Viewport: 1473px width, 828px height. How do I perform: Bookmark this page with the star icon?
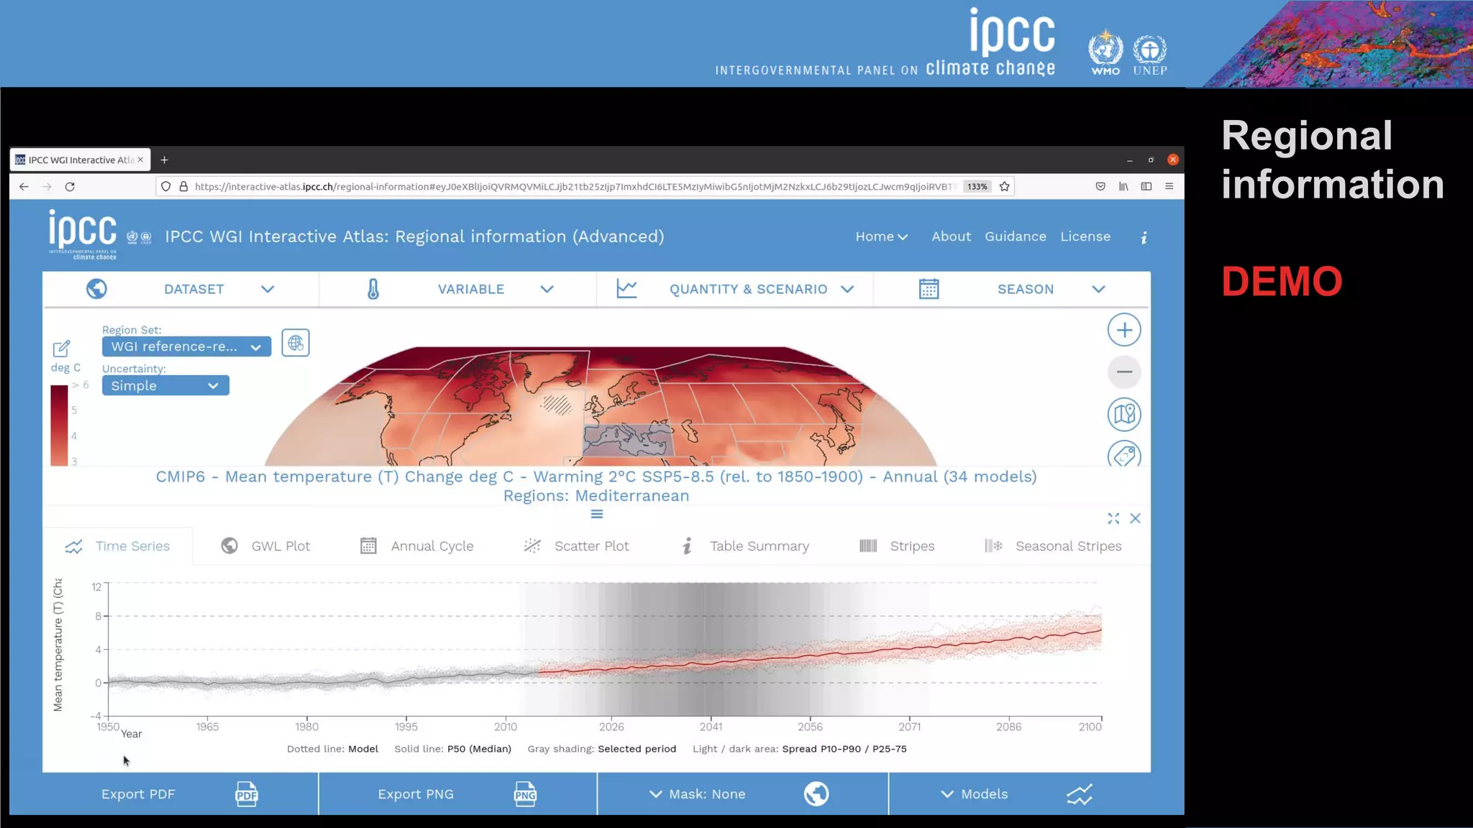[x=1005, y=187]
